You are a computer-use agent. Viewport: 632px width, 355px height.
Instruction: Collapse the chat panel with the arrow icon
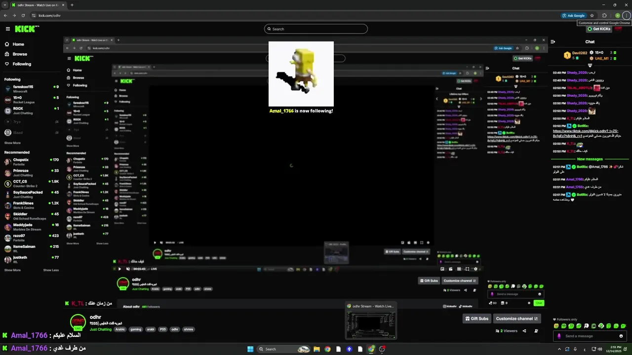[x=553, y=42]
